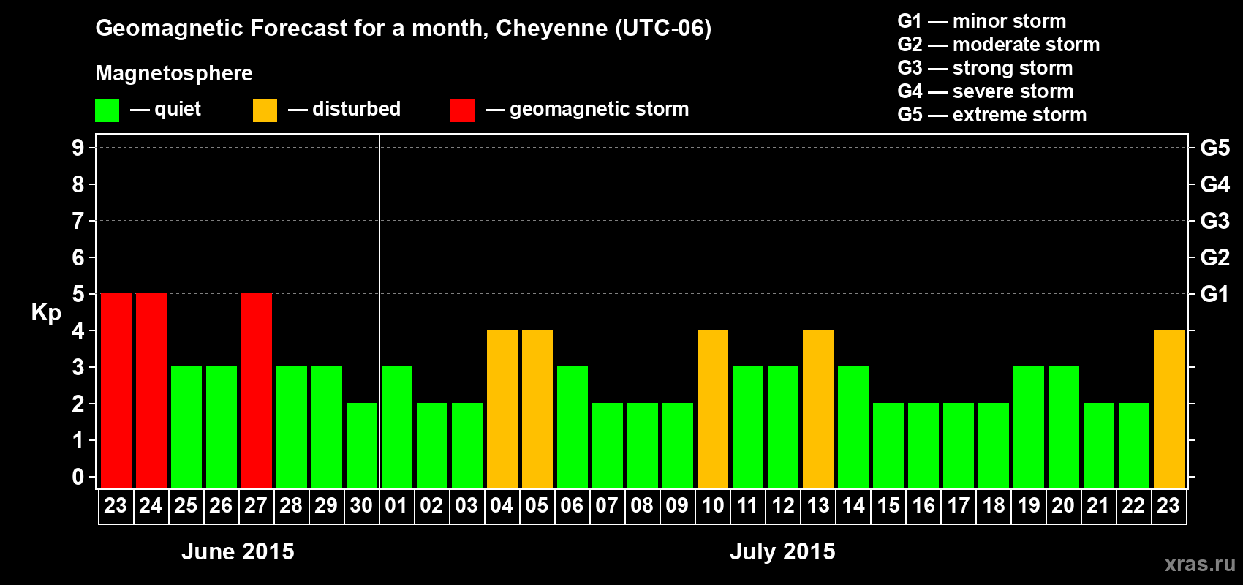Click the date label '06' in July
1243x585 pixels.
pyautogui.click(x=572, y=506)
